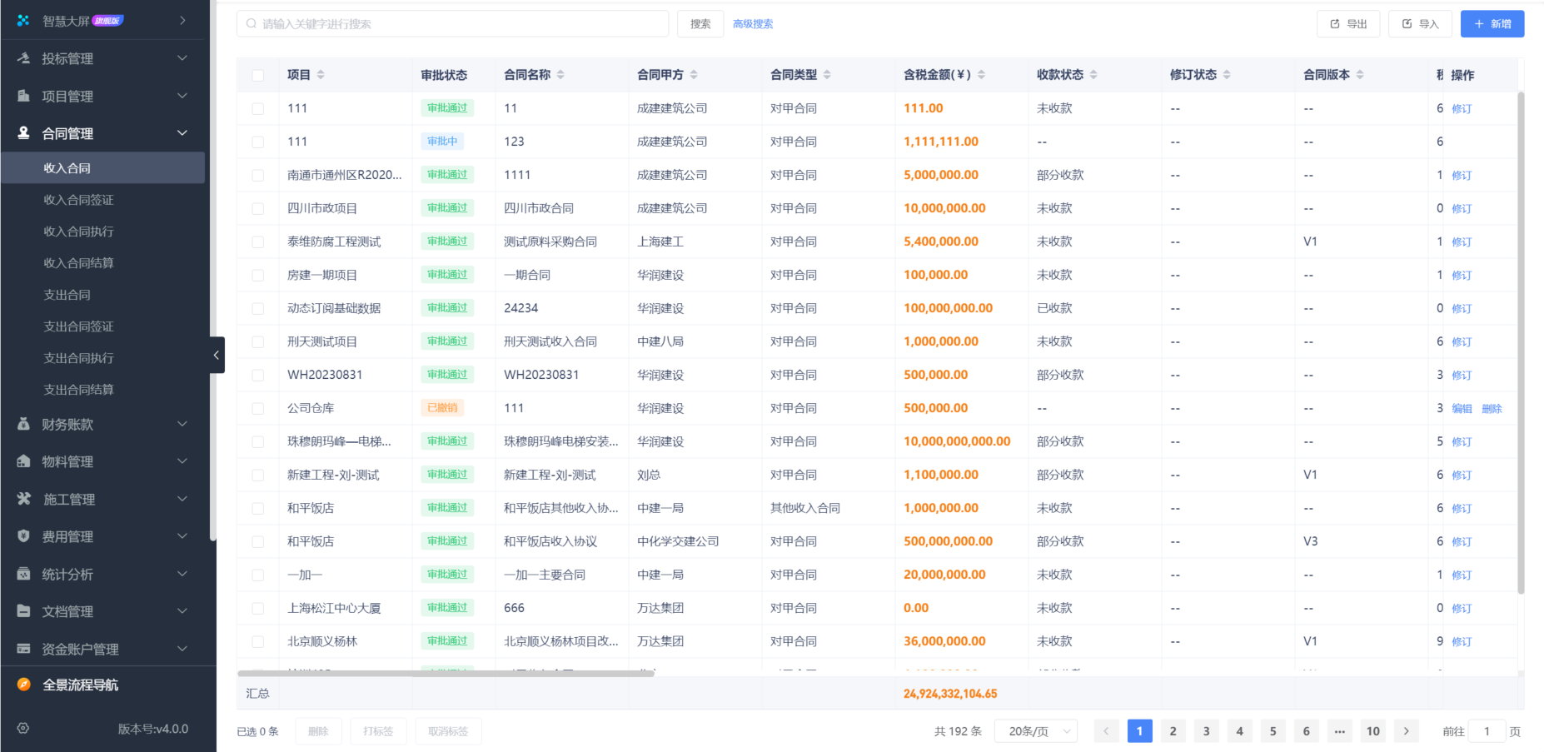Open the 20条/页 page-size dropdown

pos(1036,730)
